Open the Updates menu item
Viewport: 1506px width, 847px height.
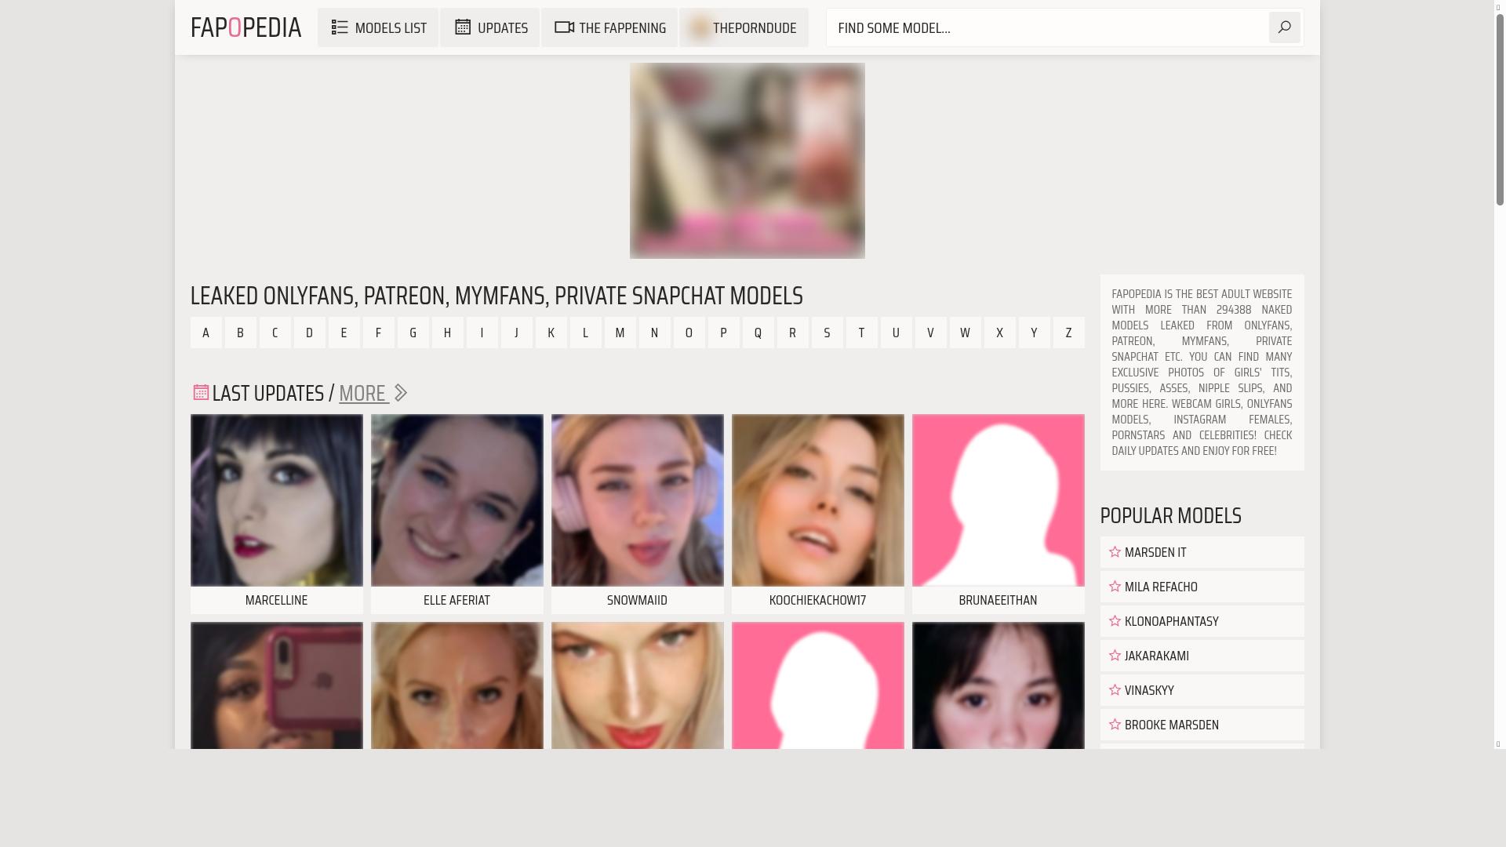tap(490, 27)
